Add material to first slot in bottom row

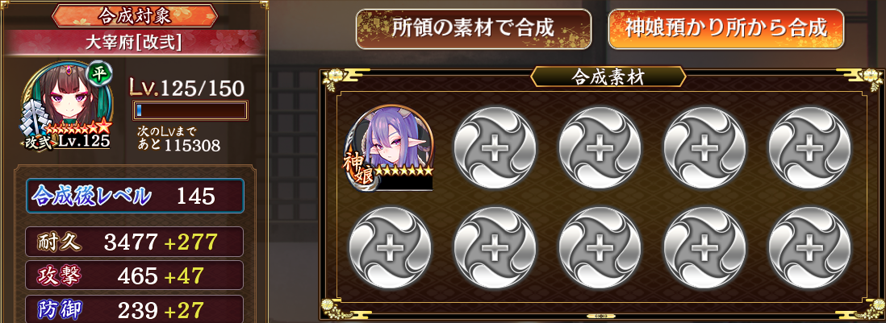(390, 248)
